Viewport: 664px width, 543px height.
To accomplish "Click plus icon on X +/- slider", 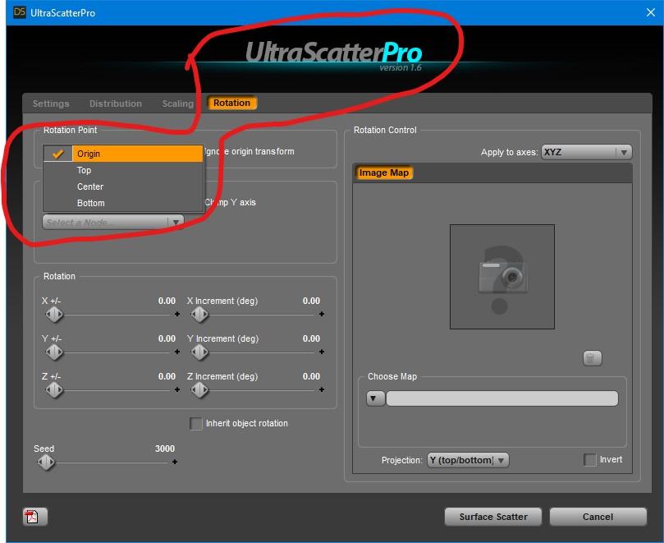I will point(177,314).
